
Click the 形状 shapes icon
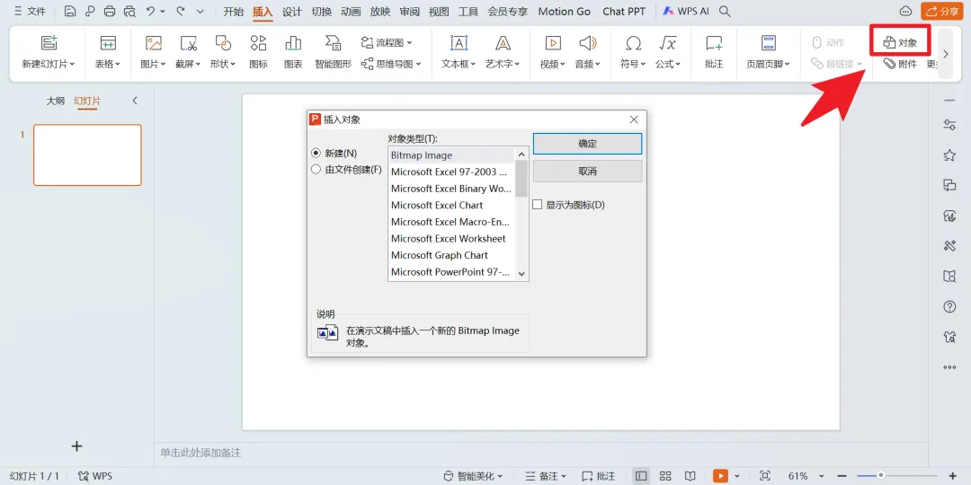pos(223,43)
